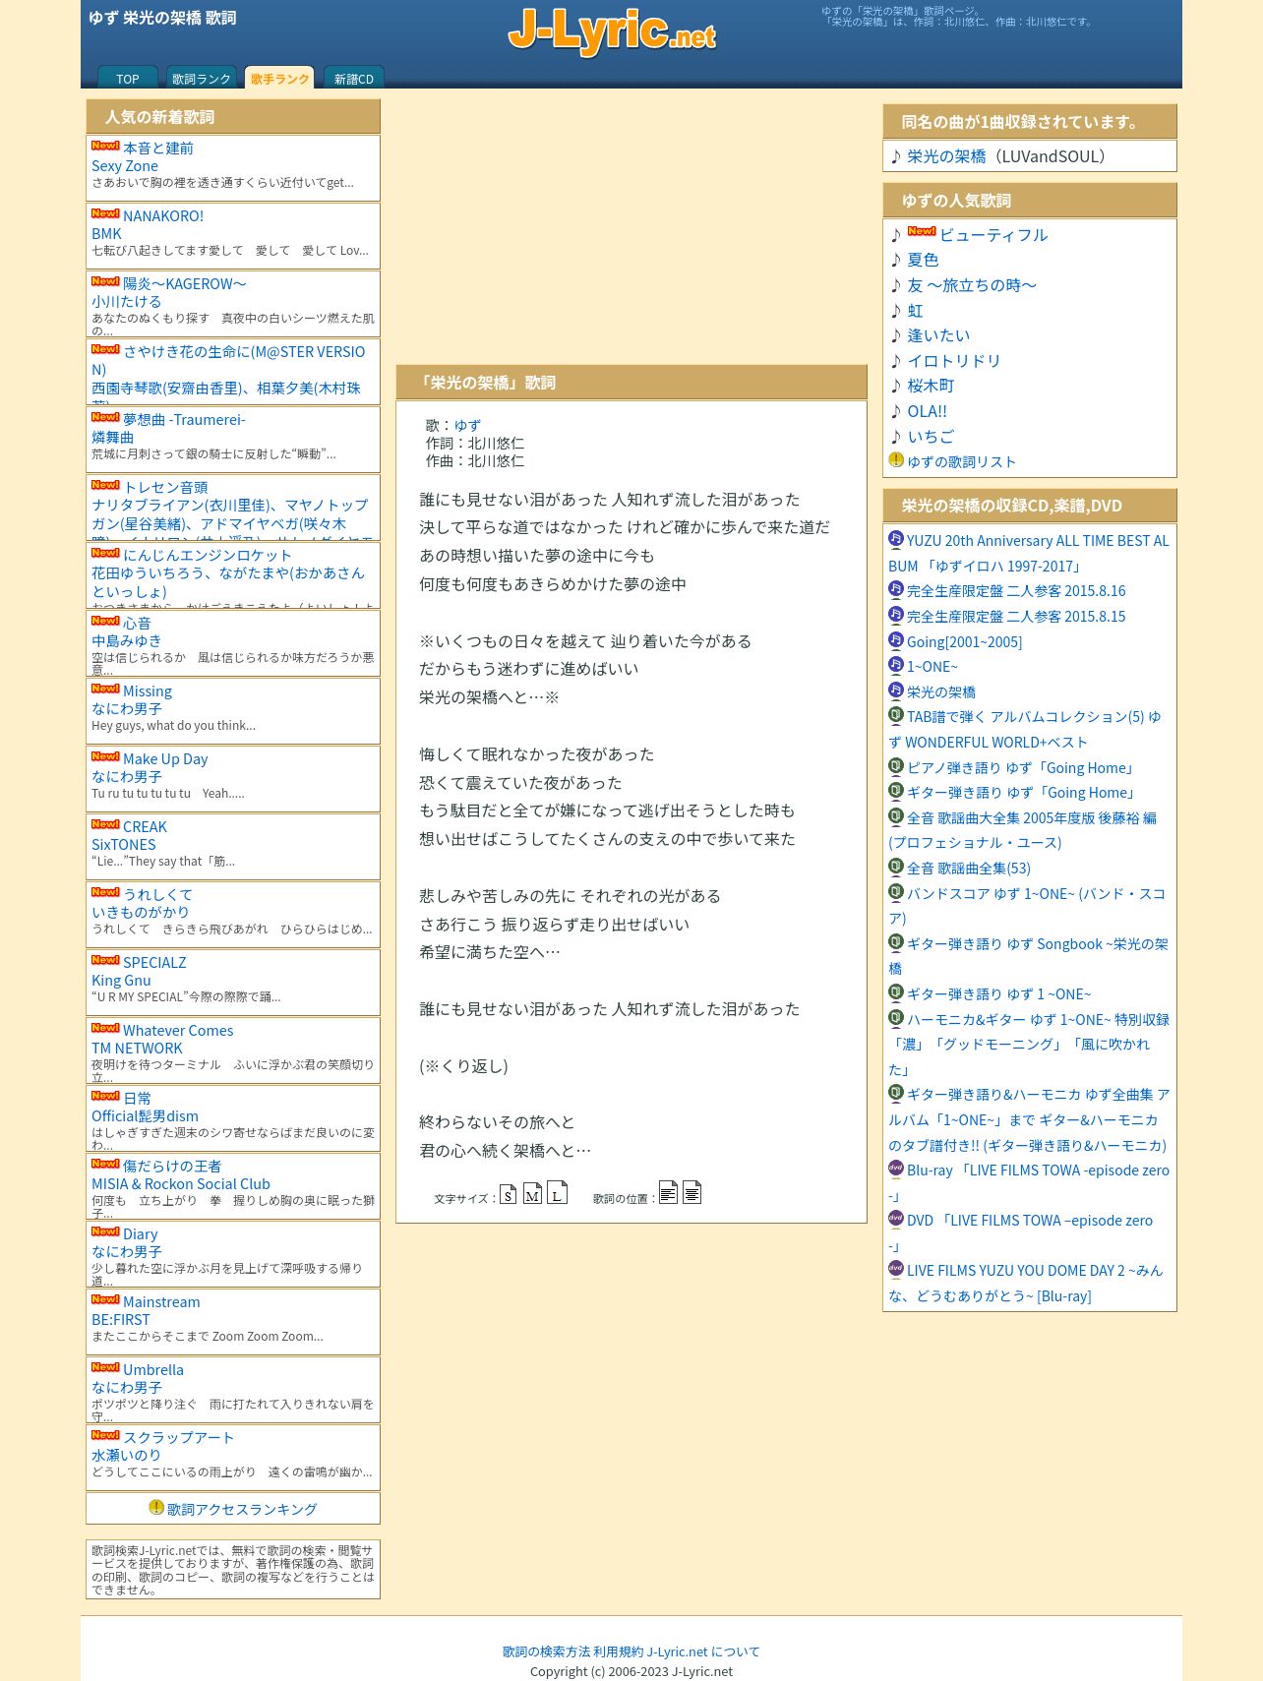The image size is (1263, 1681).
Task: Open Sexy Zone artist link
Action: [x=125, y=166]
